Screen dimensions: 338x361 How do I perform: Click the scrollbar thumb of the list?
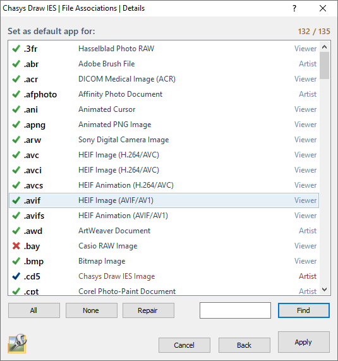[325, 65]
